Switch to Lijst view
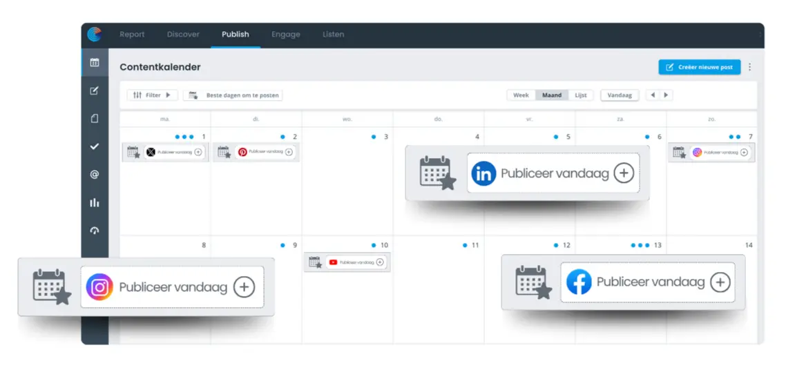This screenshot has height=379, width=795. pyautogui.click(x=580, y=95)
